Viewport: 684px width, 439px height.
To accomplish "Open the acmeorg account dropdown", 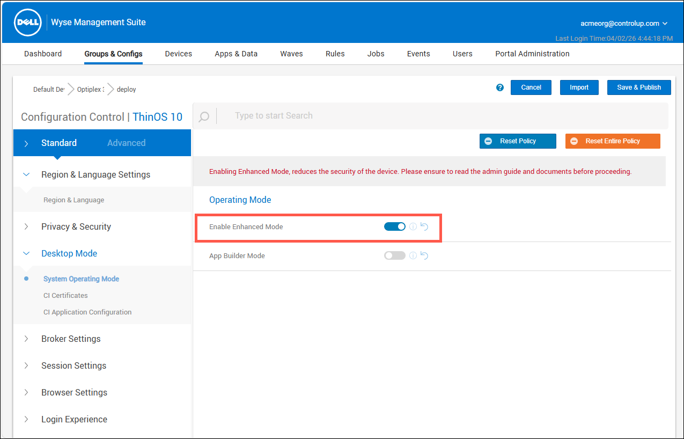I will [624, 24].
